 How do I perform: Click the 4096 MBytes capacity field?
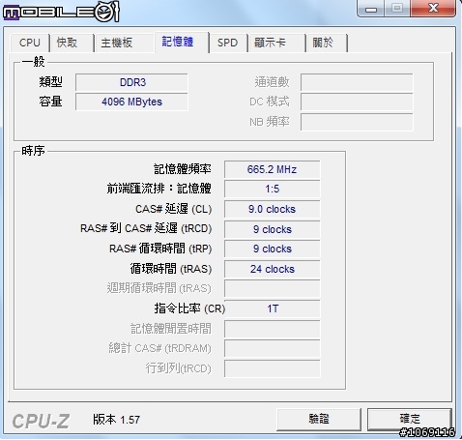click(x=131, y=102)
